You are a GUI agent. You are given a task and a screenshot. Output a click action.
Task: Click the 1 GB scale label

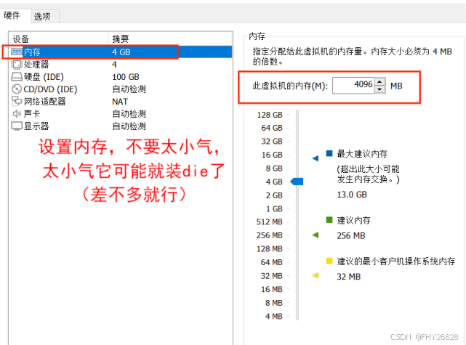click(x=274, y=209)
